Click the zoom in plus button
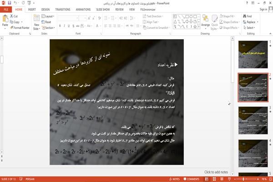Screen dimensions: 273x182 point(258,179)
